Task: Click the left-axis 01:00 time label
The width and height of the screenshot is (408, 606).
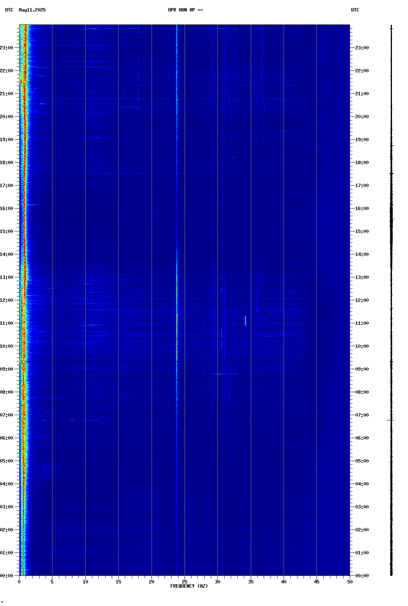Action: click(7, 553)
